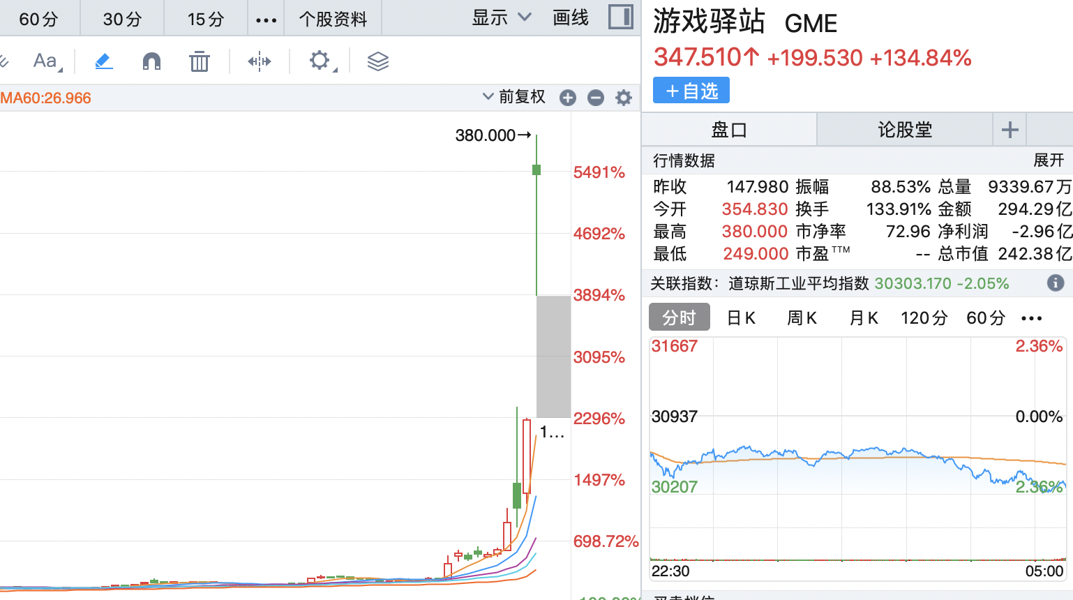Zoom in chart with plus circle
This screenshot has width=1073, height=600.
[568, 98]
